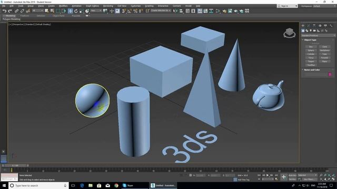The image size is (337, 189).
Task: Open the Select by Name dialog
Action: tap(52, 11)
